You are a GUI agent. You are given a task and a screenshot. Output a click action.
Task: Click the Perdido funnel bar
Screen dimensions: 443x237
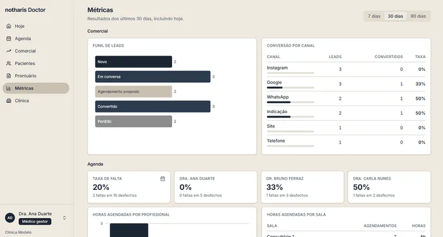[134, 121]
